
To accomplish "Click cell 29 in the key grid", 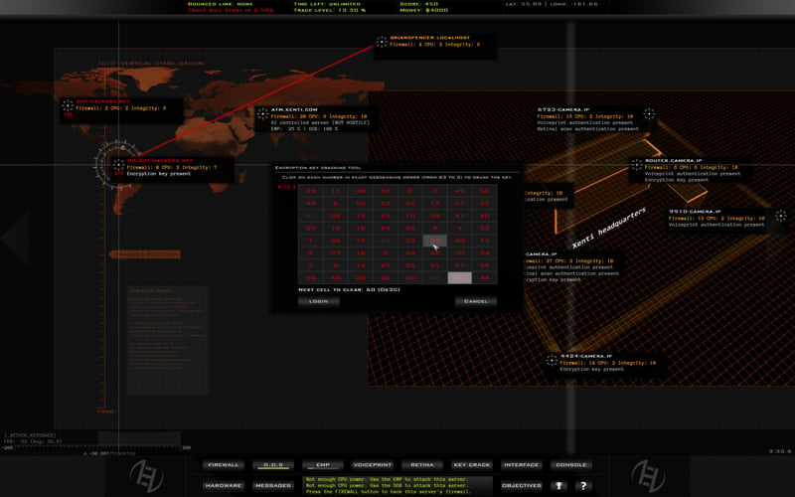I will [311, 191].
